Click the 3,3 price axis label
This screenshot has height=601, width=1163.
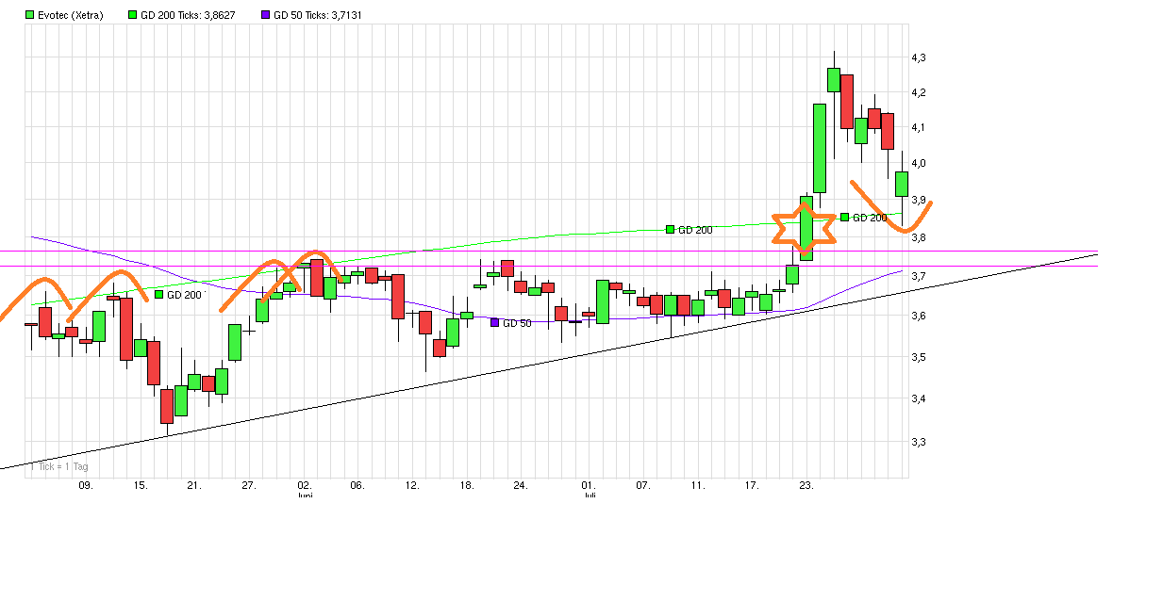click(x=919, y=442)
